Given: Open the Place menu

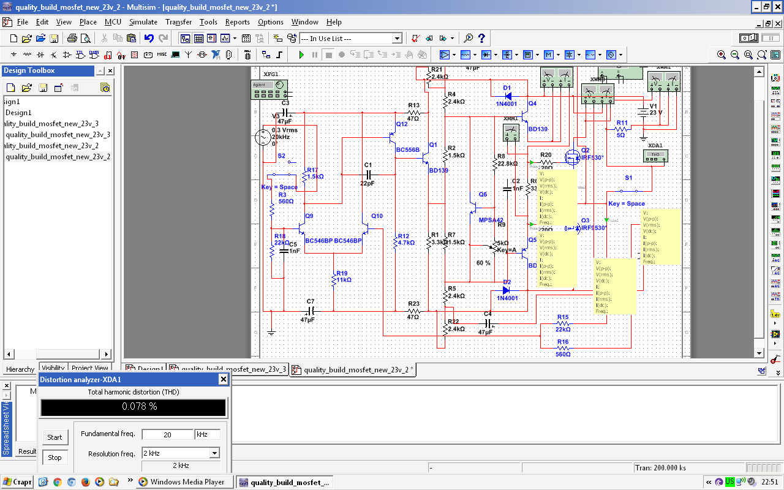Looking at the screenshot, I should [x=88, y=22].
